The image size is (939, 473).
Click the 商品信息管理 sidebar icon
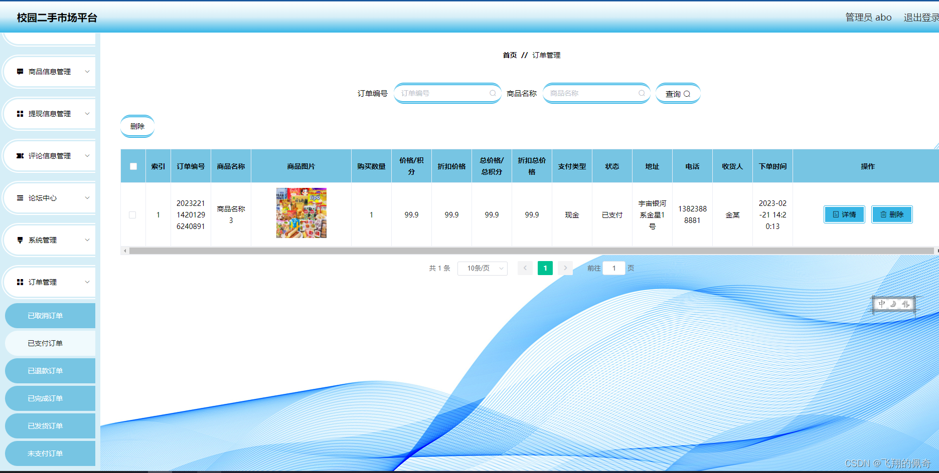tap(20, 72)
